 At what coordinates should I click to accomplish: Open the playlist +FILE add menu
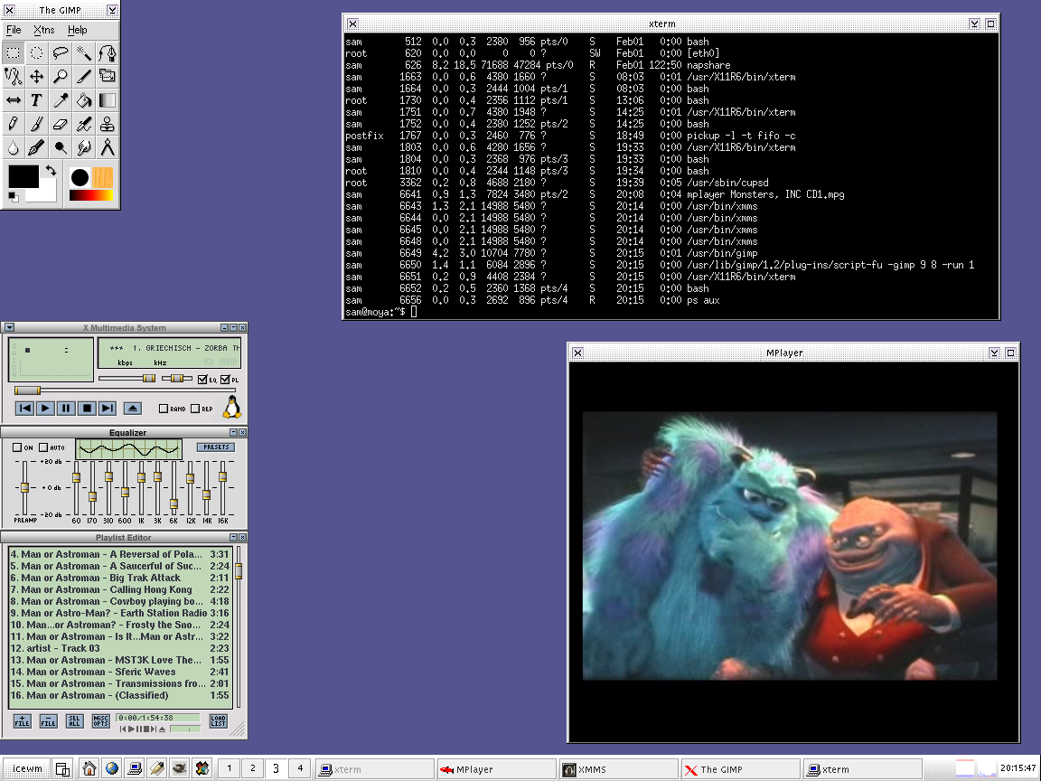point(22,720)
